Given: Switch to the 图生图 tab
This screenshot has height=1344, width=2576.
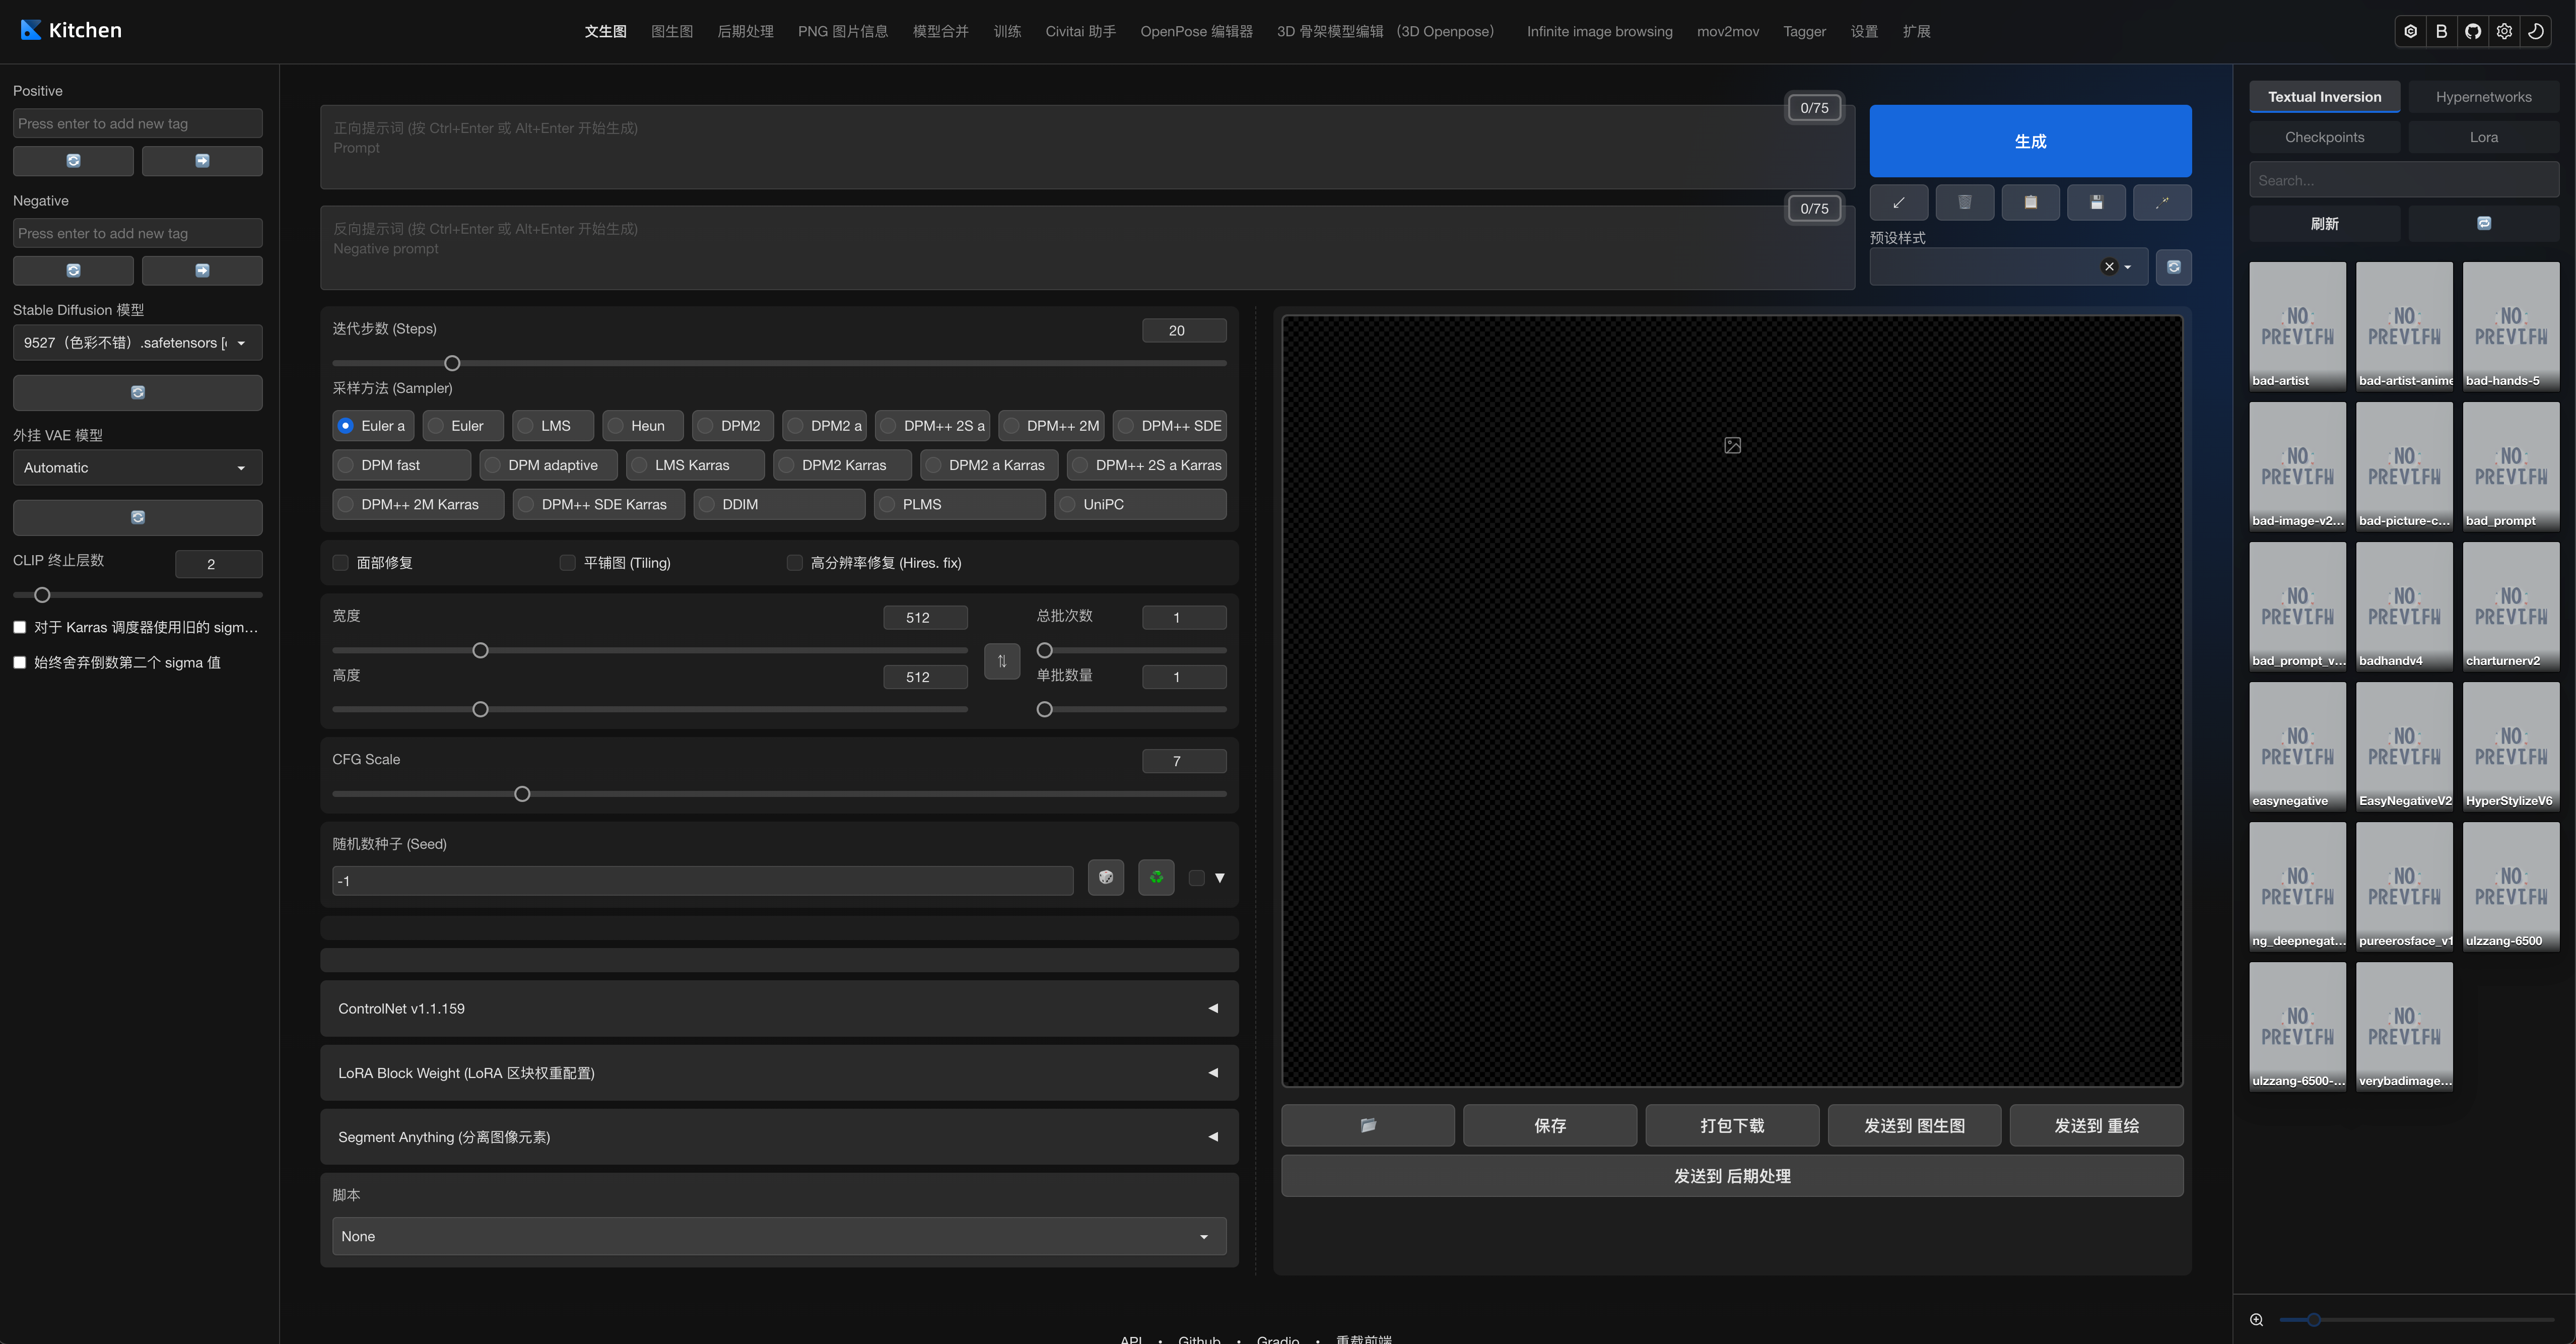Looking at the screenshot, I should click(671, 31).
